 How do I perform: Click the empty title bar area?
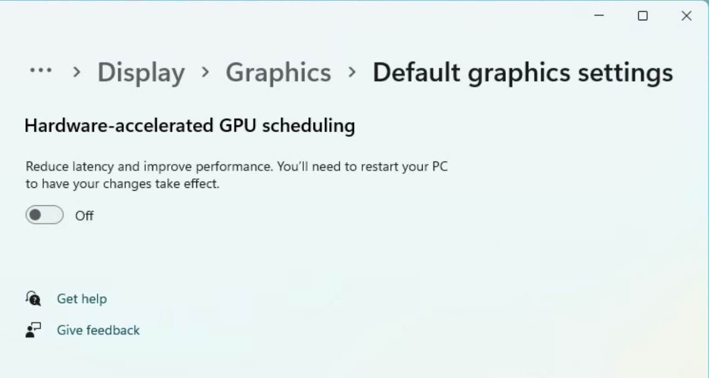pyautogui.click(x=293, y=16)
